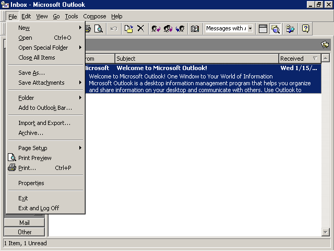Screen dimensions: 334x251
Task: Minimize the Outlook window
Action: [311, 5]
